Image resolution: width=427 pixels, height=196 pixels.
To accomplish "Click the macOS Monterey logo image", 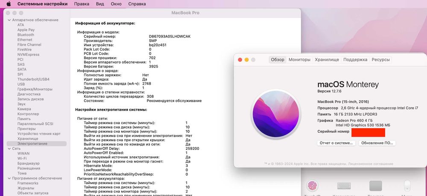I will click(x=275, y=114).
